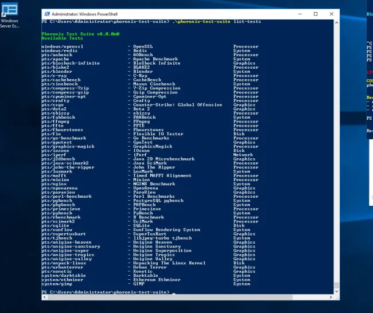Click the 'pts/blender' entry
Viewport: 373px width, 313px height.
[57, 72]
